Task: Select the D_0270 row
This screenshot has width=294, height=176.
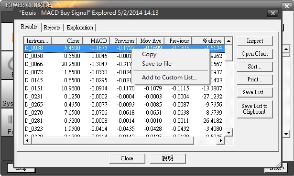Action: pos(124,113)
